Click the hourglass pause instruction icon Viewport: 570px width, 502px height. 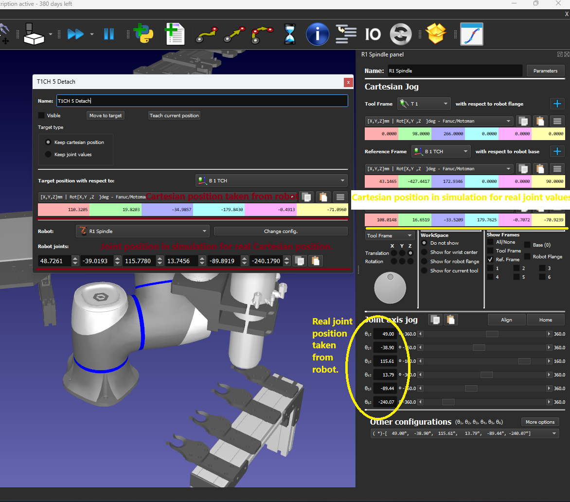click(x=290, y=35)
